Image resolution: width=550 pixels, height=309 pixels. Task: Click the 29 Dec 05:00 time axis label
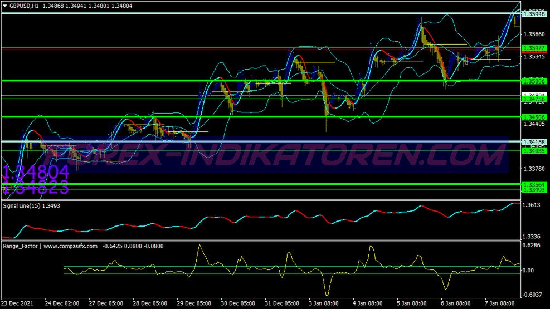pyautogui.click(x=194, y=303)
